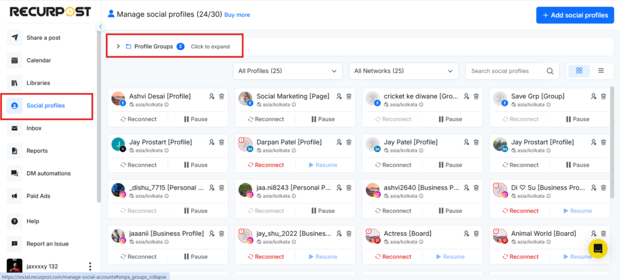Open Paid Ads in sidebar
This screenshot has width=620, height=280.
[x=39, y=195]
